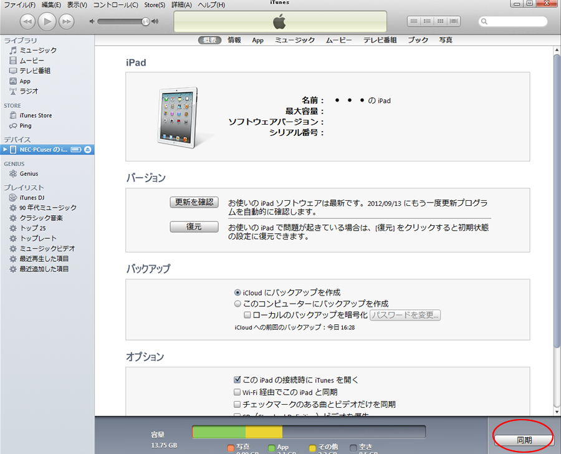This screenshot has height=454, width=561.
Task: Open the 詳細(A) menu
Action: click(x=182, y=4)
